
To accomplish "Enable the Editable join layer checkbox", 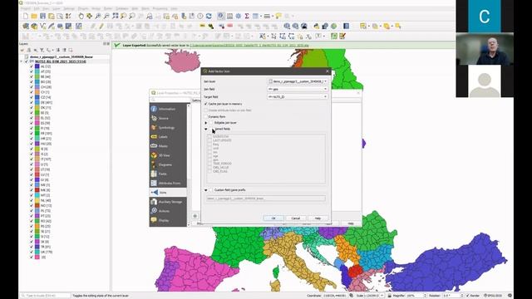I will pyautogui.click(x=211, y=123).
